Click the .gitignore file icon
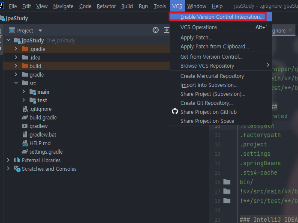Viewport: 298px width, 223px height. coord(25,109)
